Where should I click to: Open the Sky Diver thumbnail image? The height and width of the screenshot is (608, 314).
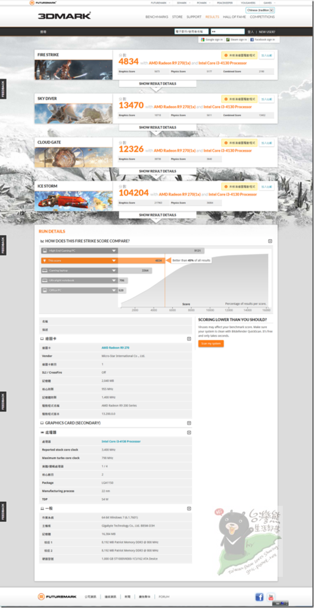pos(73,113)
